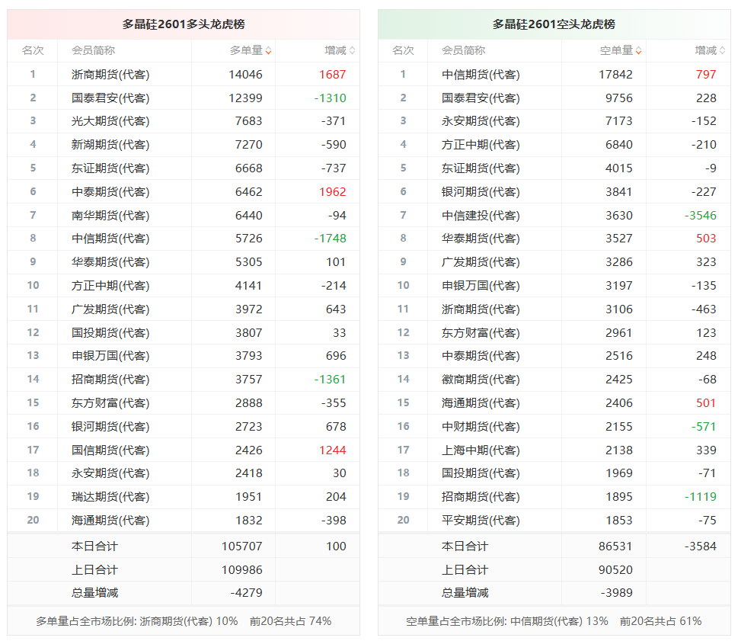Screen dimensions: 738x641
Task: Click previous-day short total 90520
Action: click(615, 570)
